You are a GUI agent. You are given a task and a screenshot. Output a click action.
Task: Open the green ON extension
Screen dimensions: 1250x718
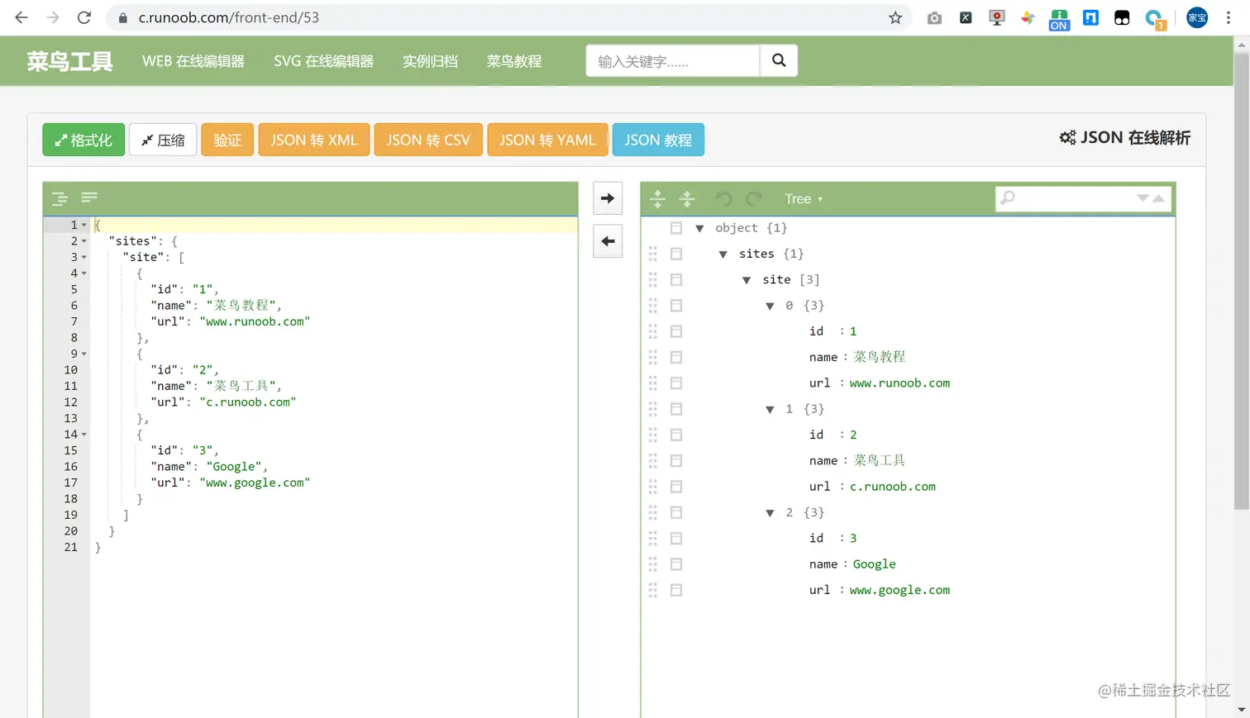click(1059, 19)
